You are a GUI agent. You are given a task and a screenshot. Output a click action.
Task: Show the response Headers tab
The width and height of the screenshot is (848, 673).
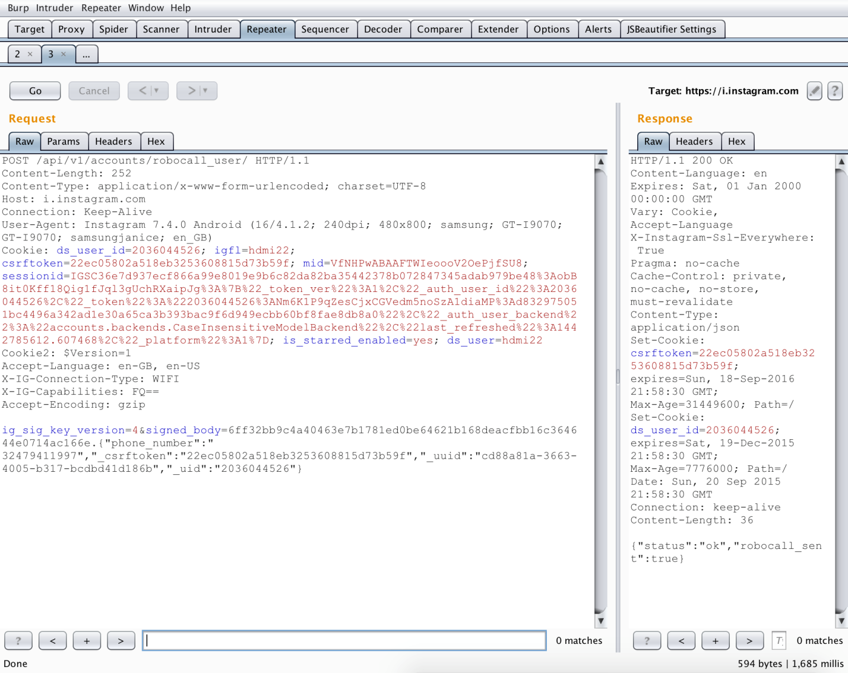(694, 141)
